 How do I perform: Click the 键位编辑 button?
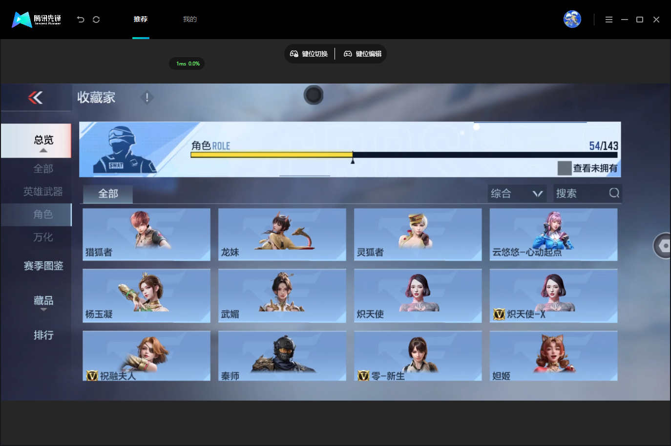tap(363, 54)
